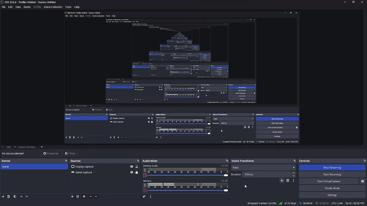Move source down arrow in Sources dock

pos(96,197)
